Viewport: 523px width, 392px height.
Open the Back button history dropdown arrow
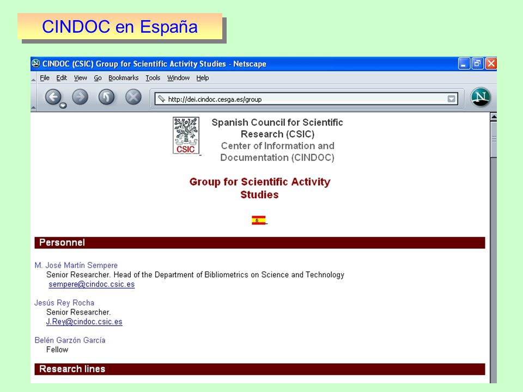63,106
